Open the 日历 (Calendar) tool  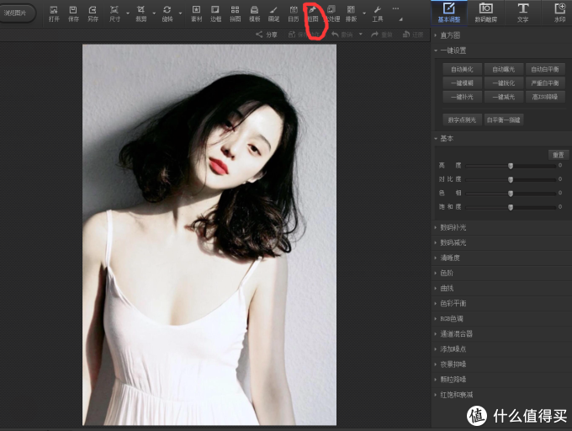tap(293, 13)
